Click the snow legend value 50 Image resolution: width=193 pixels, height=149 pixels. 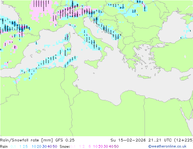116,147
